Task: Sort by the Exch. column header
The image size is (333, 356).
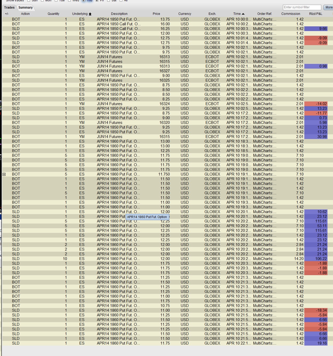Action: (x=212, y=14)
